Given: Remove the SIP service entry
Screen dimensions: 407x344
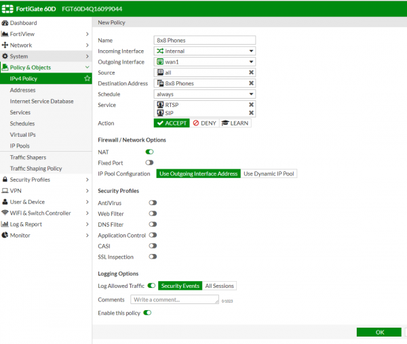Looking at the screenshot, I should [251, 113].
